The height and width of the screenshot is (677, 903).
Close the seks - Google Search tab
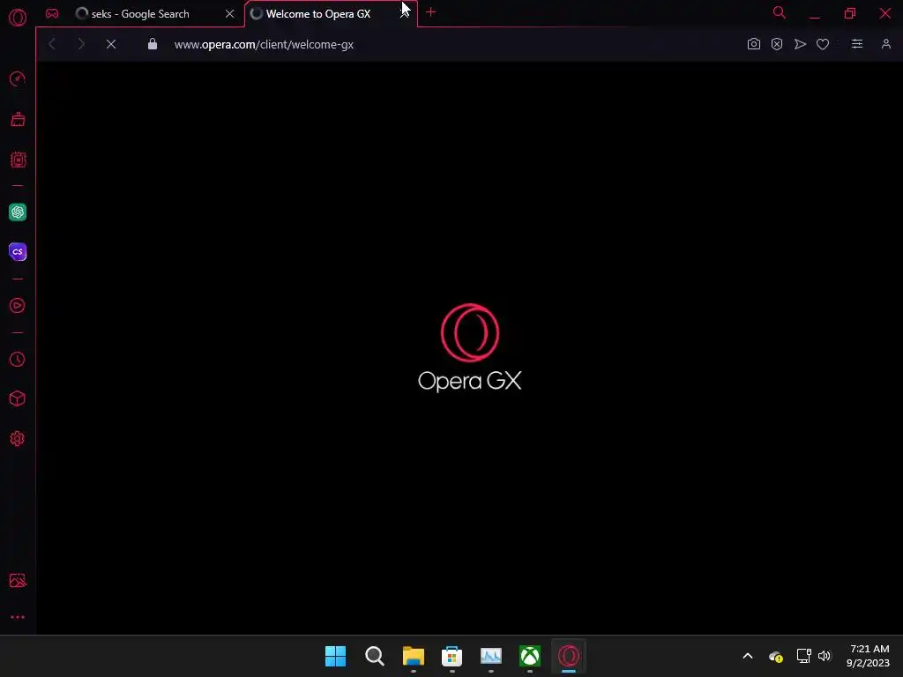(230, 14)
